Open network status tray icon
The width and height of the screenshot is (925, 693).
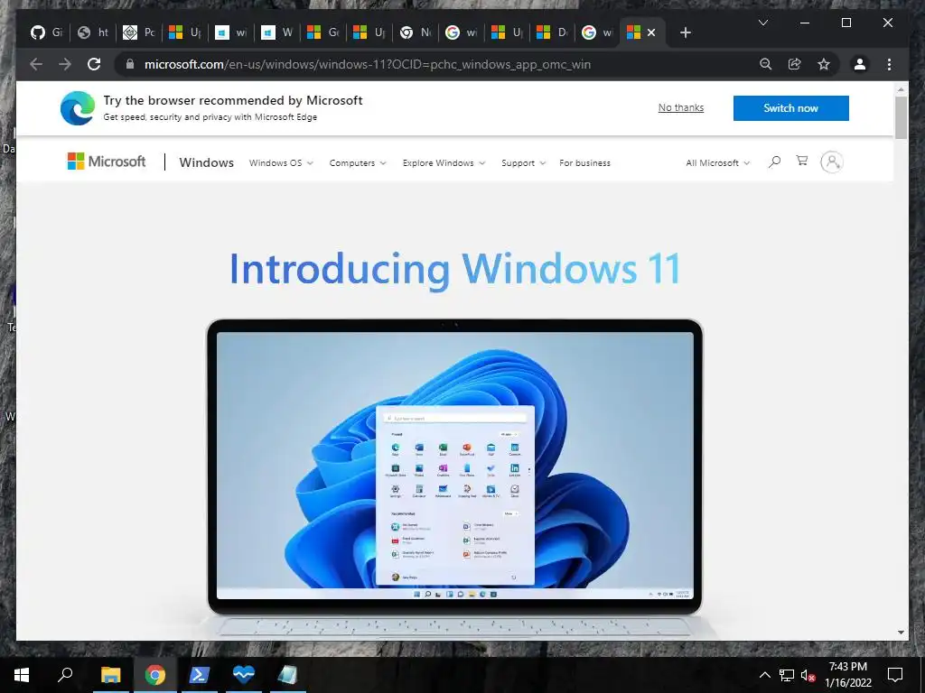coord(787,675)
